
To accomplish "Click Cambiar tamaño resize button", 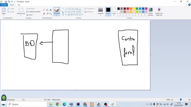I will click(x=33, y=12).
